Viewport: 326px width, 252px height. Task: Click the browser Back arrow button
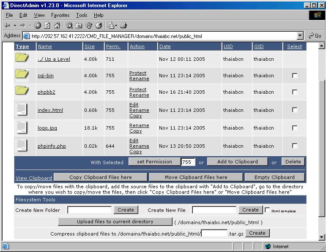(x=8, y=25)
